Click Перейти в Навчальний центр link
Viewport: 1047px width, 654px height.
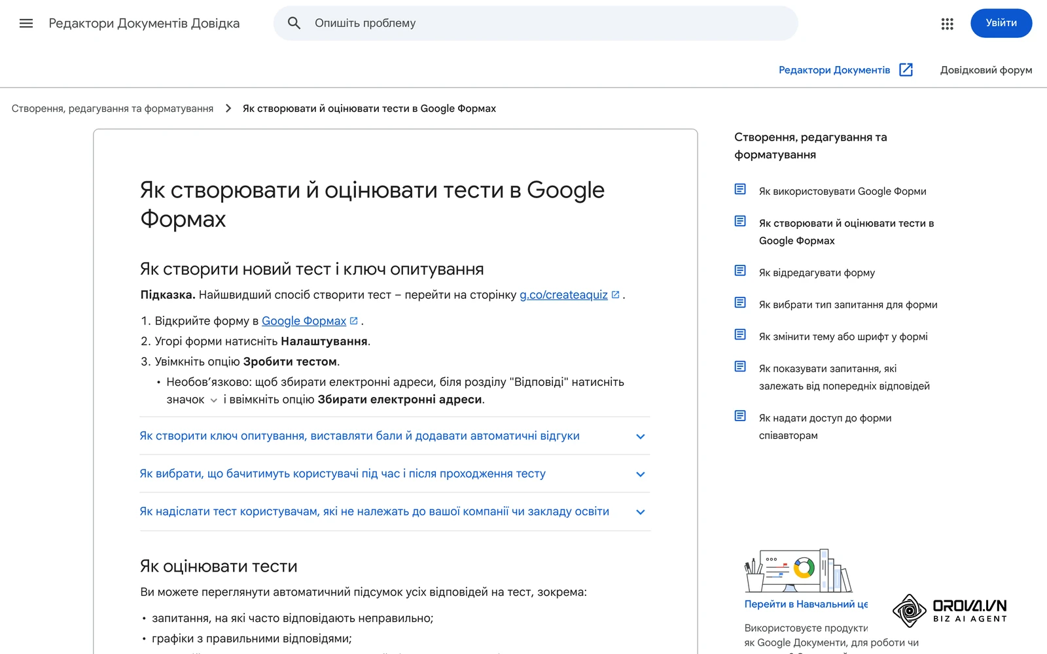806,604
